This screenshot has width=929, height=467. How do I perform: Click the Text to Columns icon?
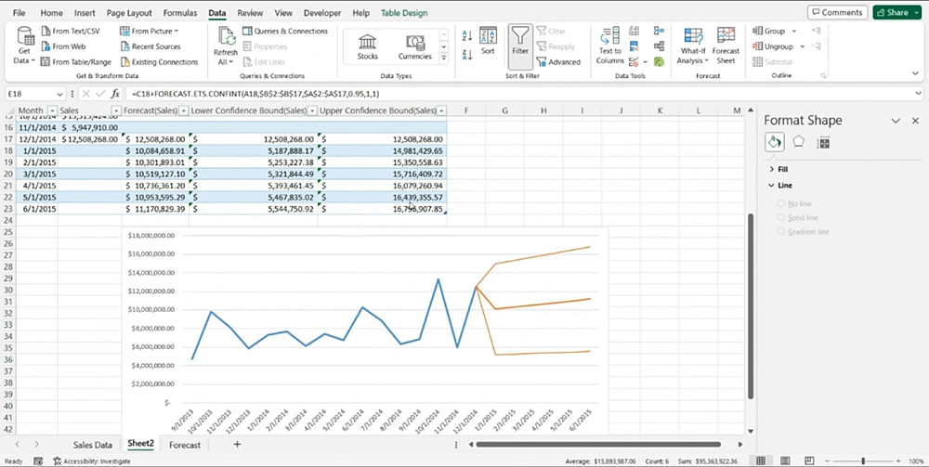pyautogui.click(x=609, y=38)
